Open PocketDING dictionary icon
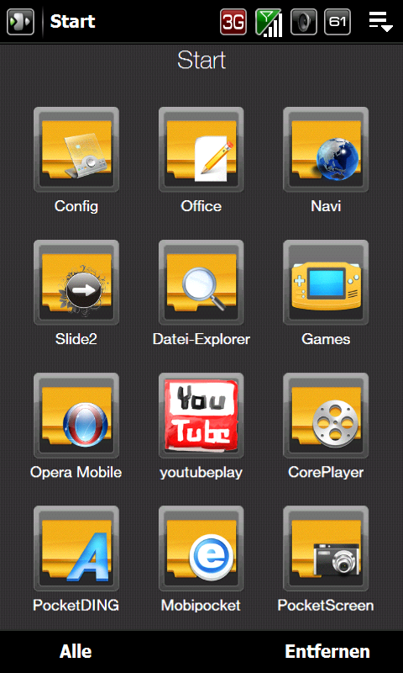This screenshot has width=403, height=673. click(76, 548)
